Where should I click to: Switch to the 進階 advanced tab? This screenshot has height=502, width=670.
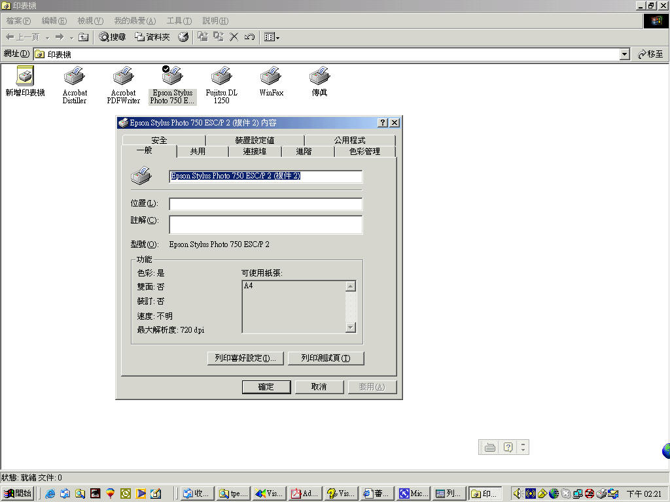[x=304, y=151]
